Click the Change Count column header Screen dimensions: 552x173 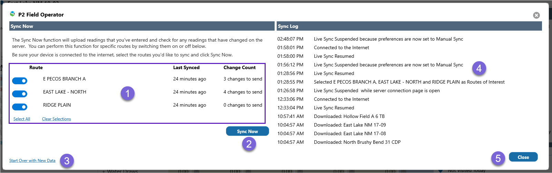239,68
